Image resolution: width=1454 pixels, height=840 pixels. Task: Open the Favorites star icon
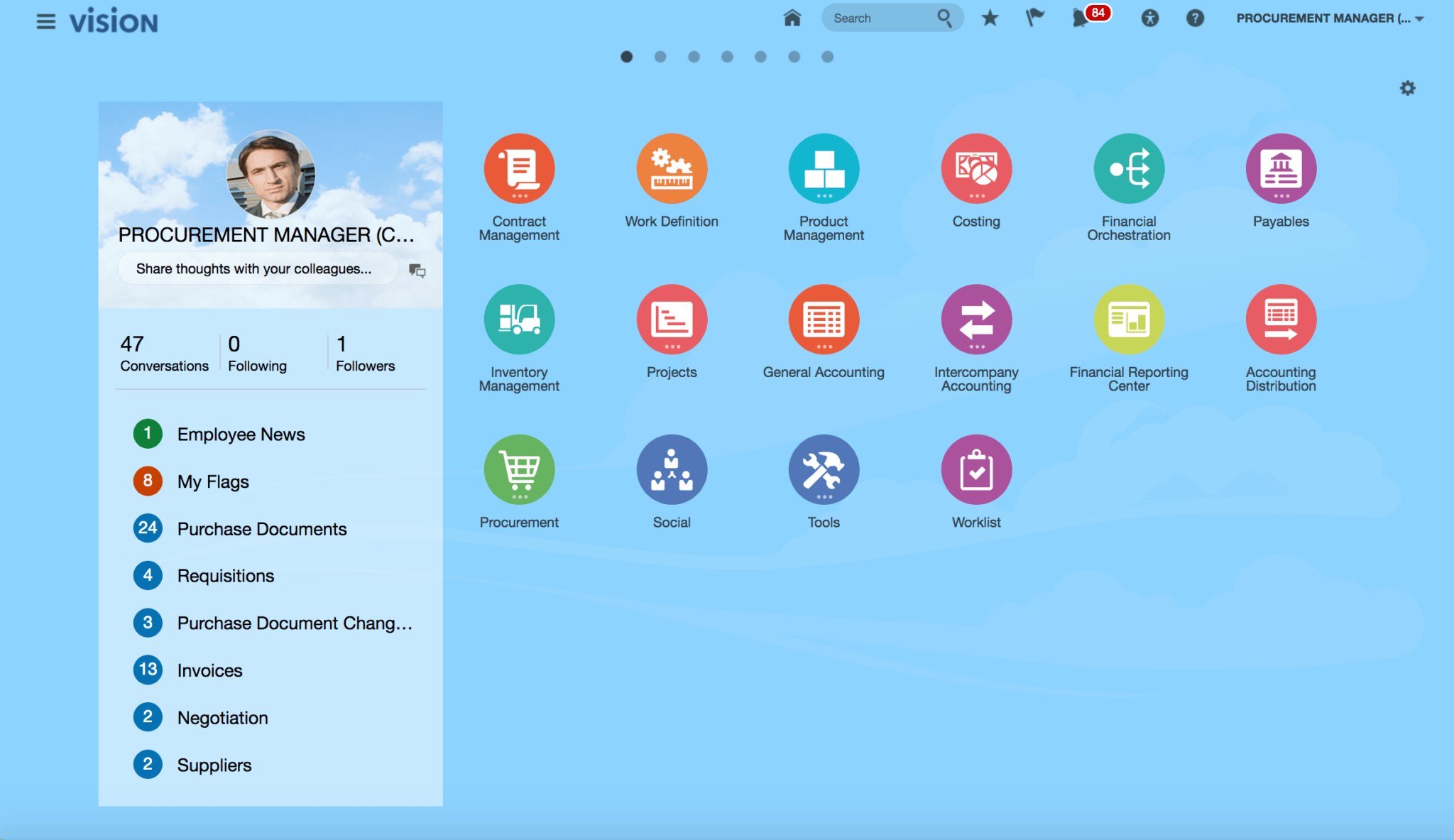tap(990, 18)
